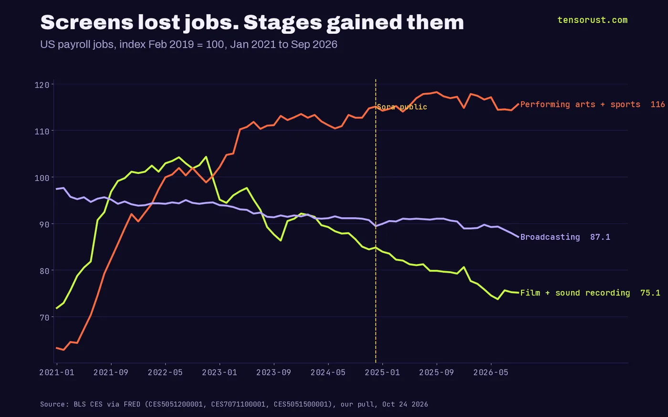The width and height of the screenshot is (668, 417).
Task: Click the subtitle about US payroll jobs index
Action: point(188,44)
